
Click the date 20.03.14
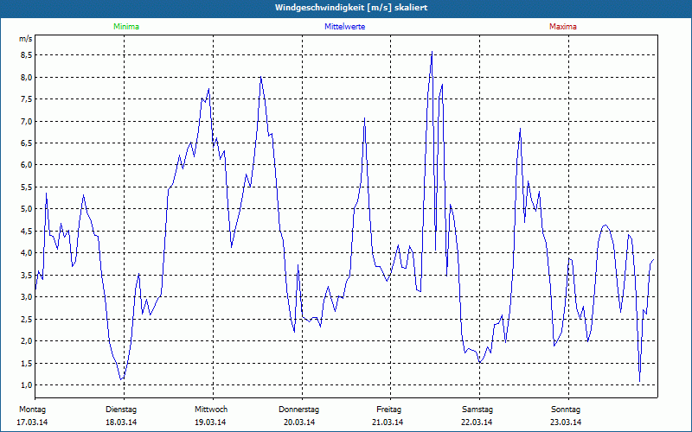point(299,422)
